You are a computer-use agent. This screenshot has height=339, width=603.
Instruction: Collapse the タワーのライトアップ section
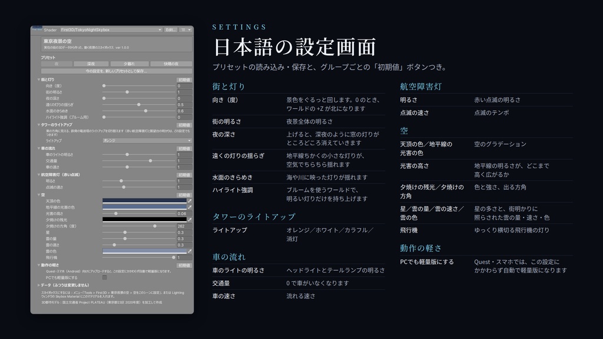39,125
